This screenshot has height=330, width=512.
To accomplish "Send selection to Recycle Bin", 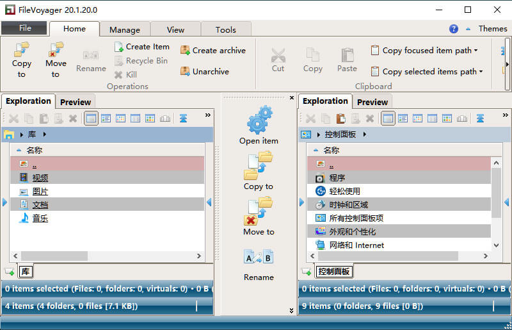I will click(141, 61).
